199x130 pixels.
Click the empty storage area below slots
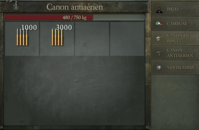74,90
